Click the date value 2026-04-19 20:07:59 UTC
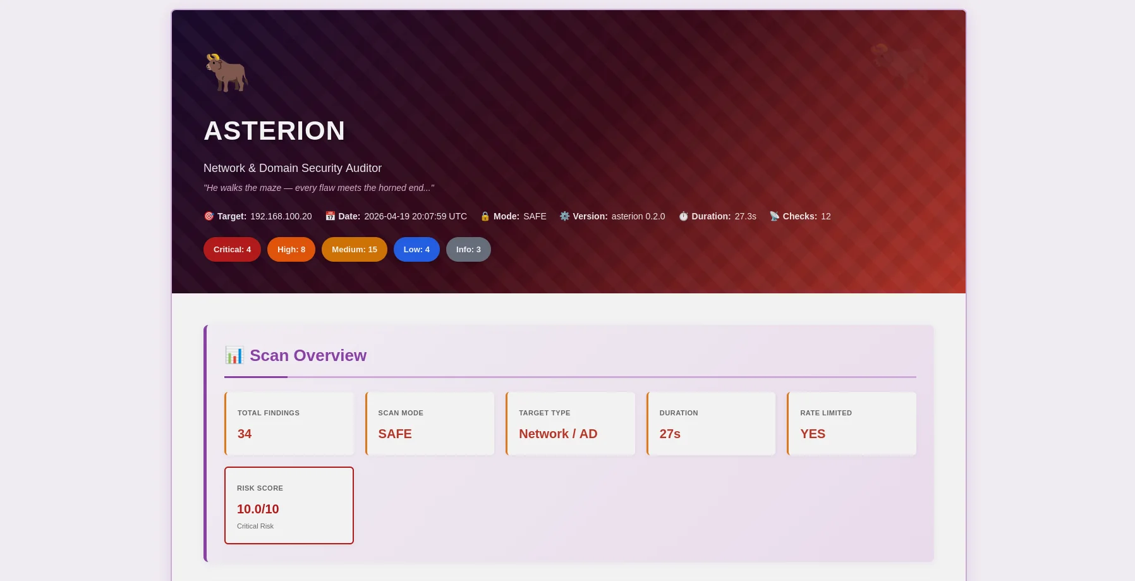The width and height of the screenshot is (1135, 581). pyautogui.click(x=416, y=216)
